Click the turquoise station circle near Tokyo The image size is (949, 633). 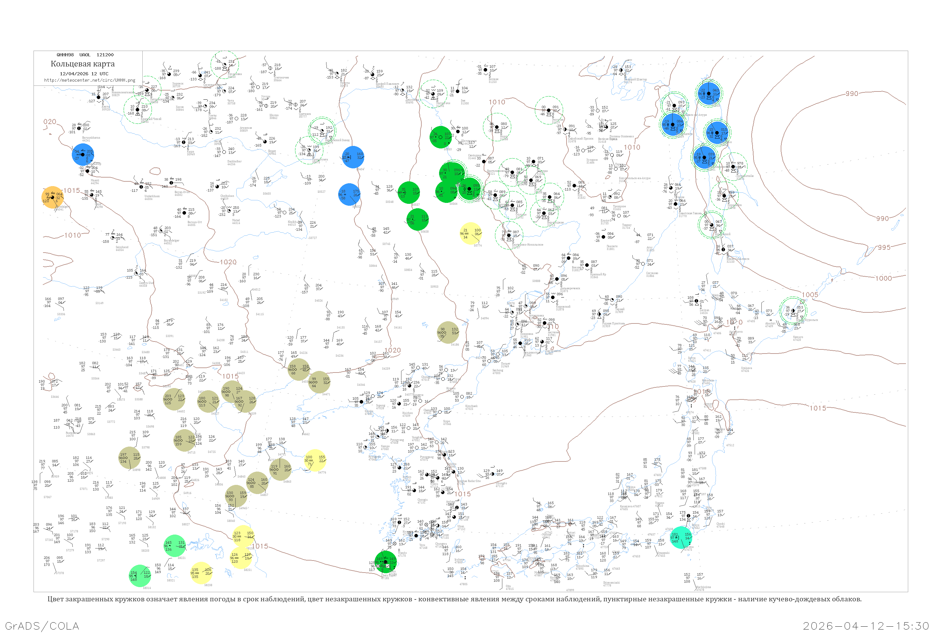point(681,537)
